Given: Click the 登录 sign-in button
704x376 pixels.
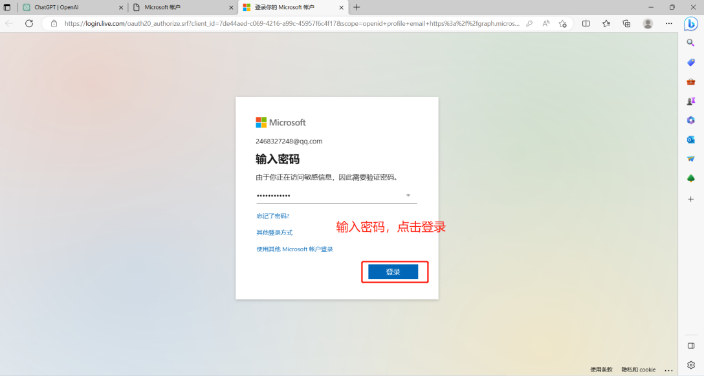Looking at the screenshot, I should click(395, 271).
